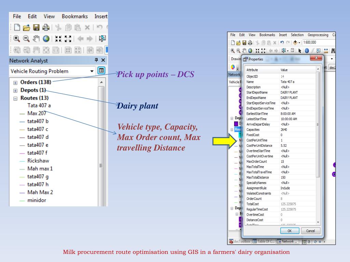The height and width of the screenshot is (262, 350).
Task: Click the line symbol beside tata407 f
Action: (x=22, y=154)
